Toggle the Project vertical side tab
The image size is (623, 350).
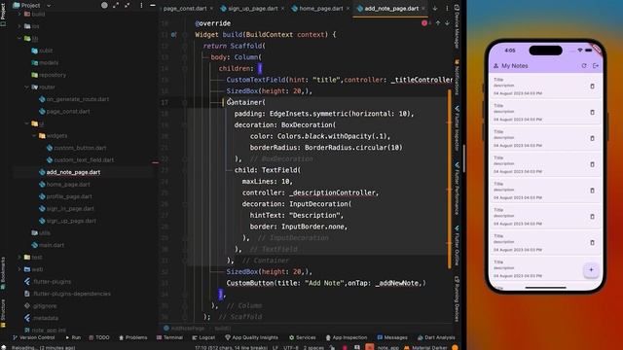click(3, 15)
